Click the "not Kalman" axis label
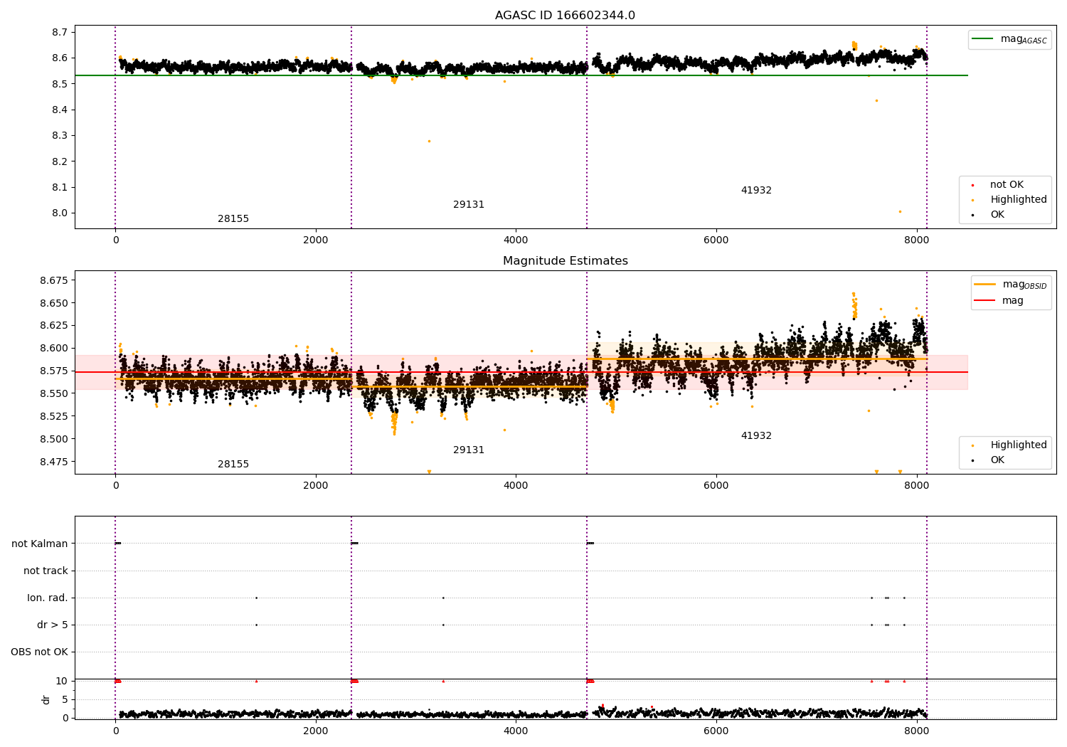 pos(40,544)
